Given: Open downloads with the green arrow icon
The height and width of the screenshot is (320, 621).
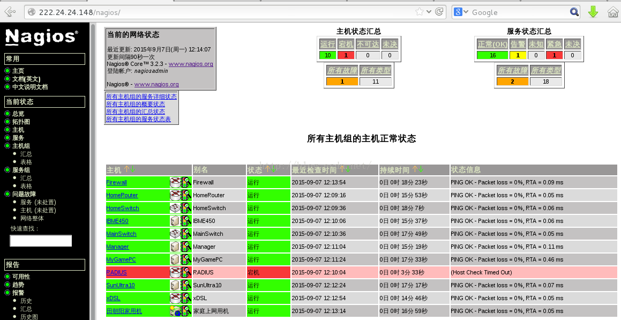Looking at the screenshot, I should (x=593, y=12).
